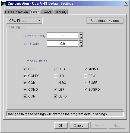Uncheck the MWAIT process state
Screen dimensions: 130x133
(85, 69)
